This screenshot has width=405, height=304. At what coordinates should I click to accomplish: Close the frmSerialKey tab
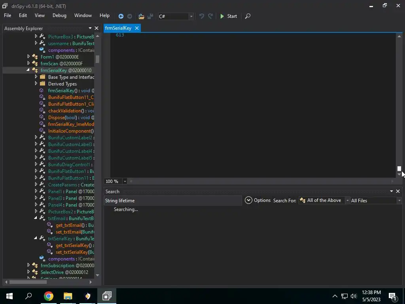click(x=136, y=28)
